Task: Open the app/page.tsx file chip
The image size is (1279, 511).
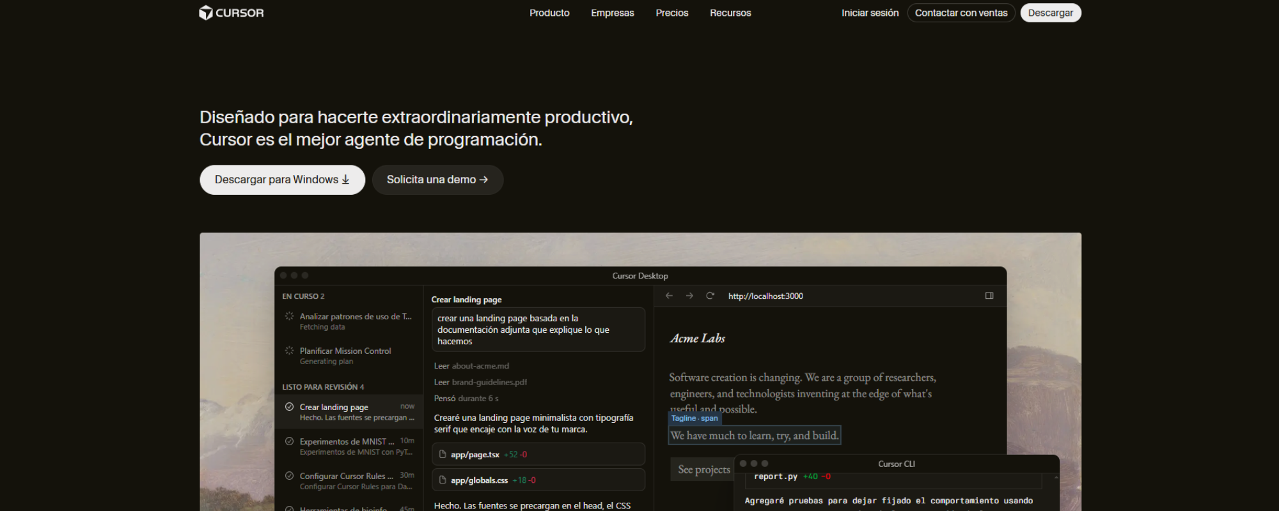Action: 538,454
